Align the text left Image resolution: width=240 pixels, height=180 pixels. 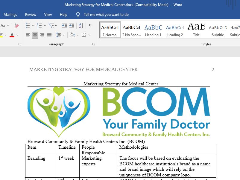click(x=28, y=35)
